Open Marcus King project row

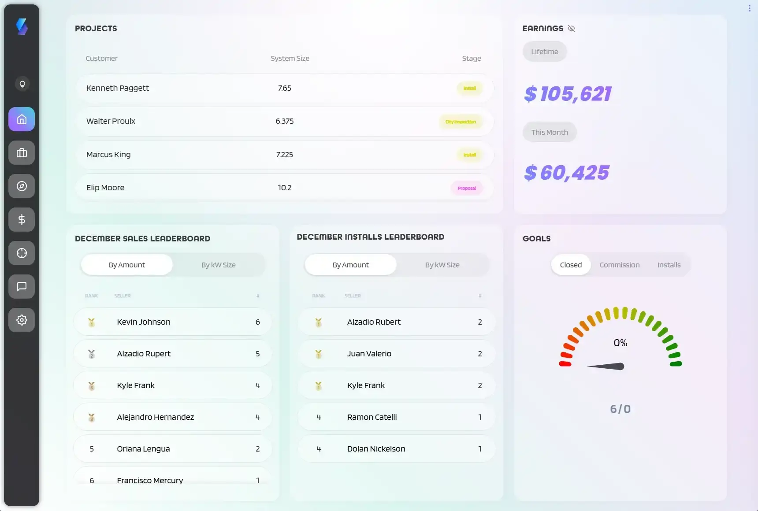click(284, 155)
